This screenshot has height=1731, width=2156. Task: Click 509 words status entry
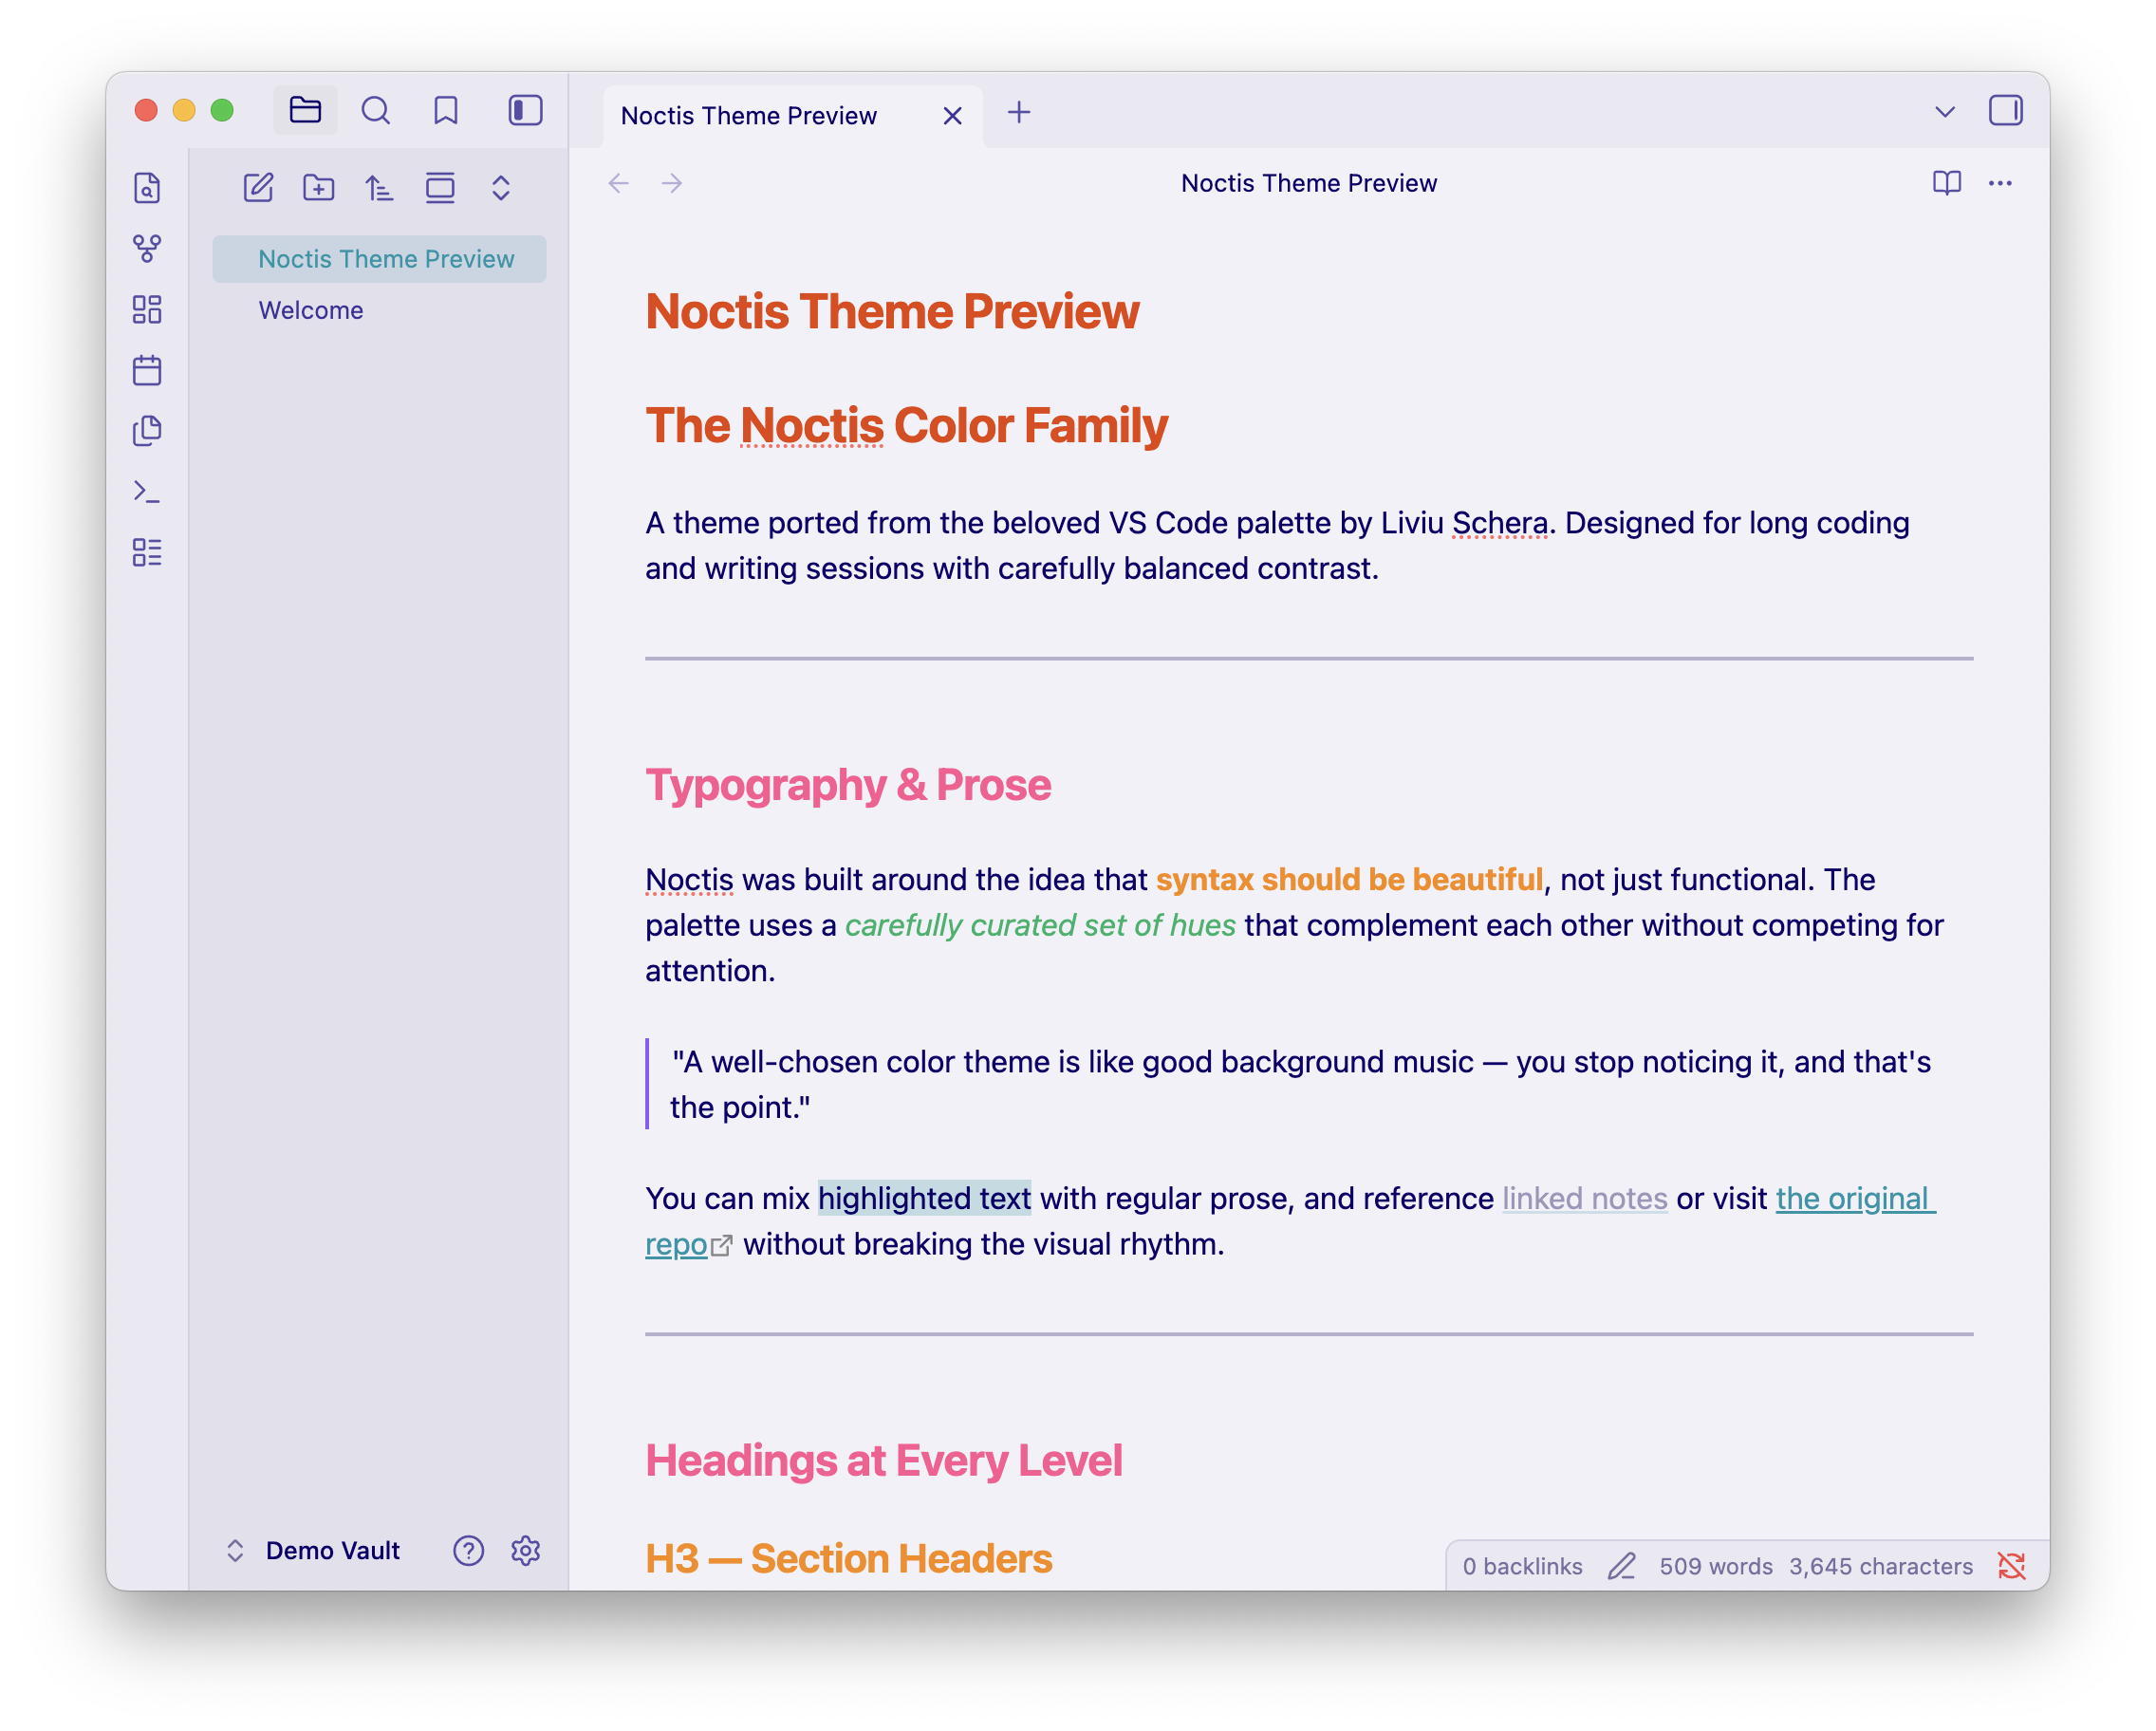pos(1715,1566)
